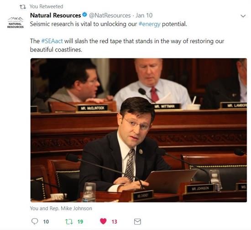Undo retweet via the green retweet icon
Image resolution: width=251 pixels, height=230 pixels.
pos(69,221)
